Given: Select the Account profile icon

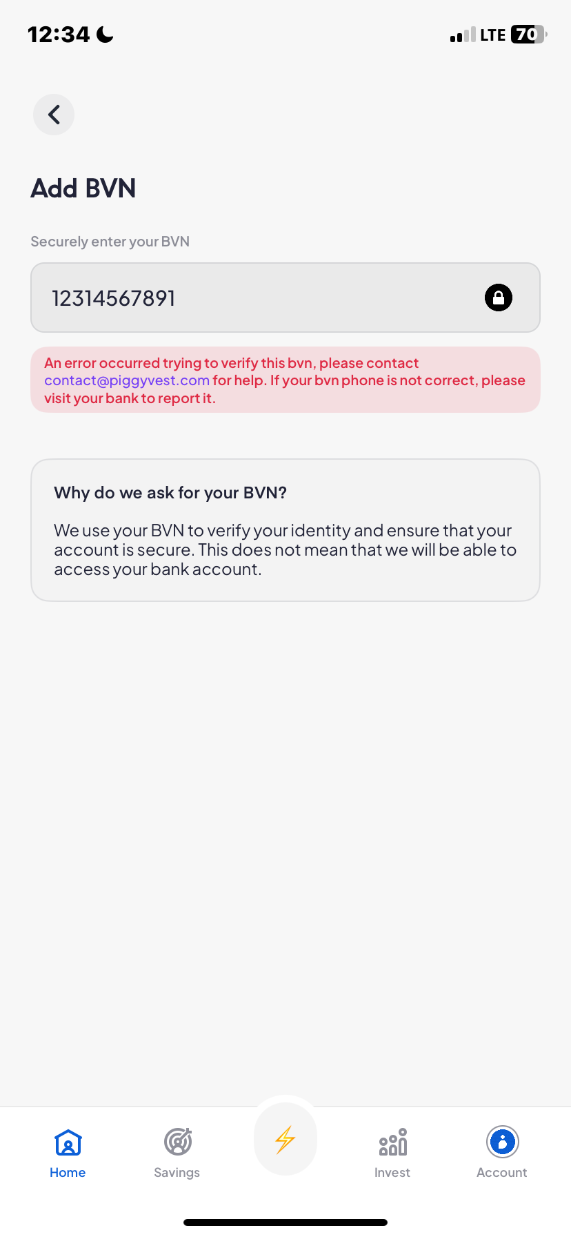Looking at the screenshot, I should [x=502, y=1142].
